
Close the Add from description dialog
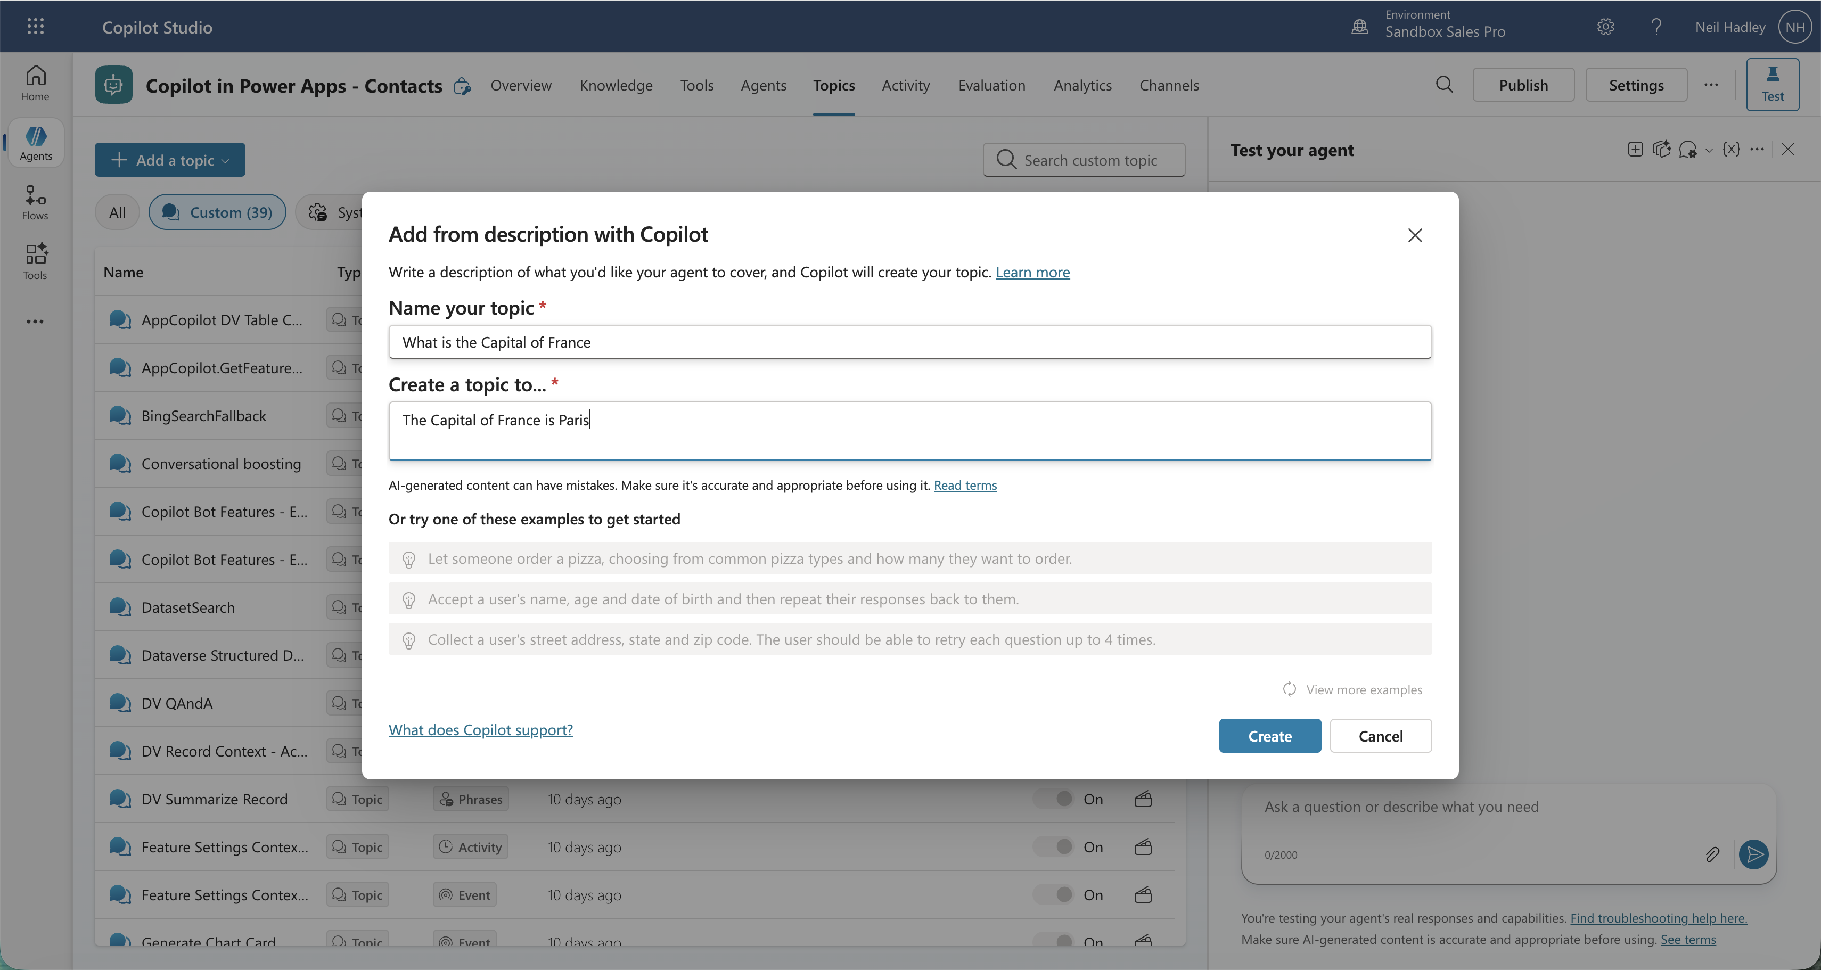click(x=1415, y=235)
